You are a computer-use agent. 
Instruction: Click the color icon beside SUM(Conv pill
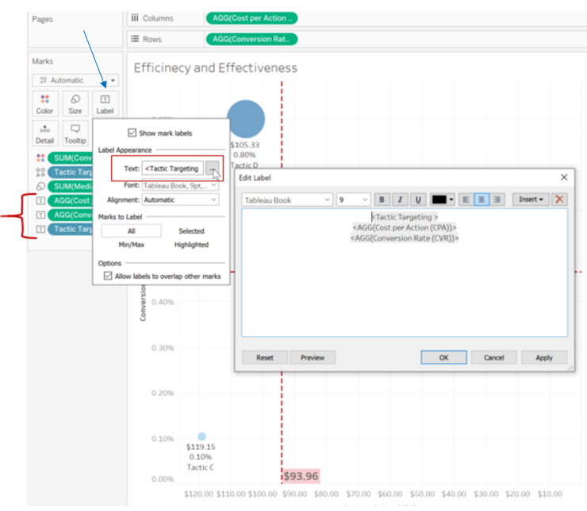tap(40, 158)
